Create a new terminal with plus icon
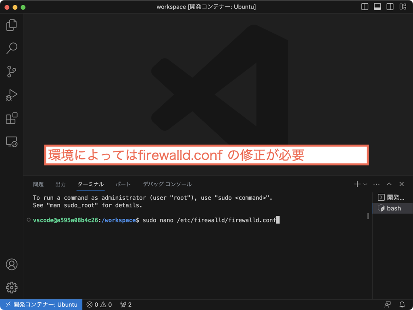The width and height of the screenshot is (413, 310). tap(357, 184)
